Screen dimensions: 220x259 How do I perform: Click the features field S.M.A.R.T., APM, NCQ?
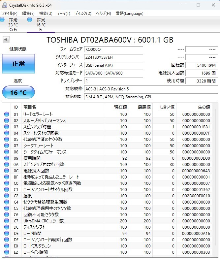pos(151,97)
